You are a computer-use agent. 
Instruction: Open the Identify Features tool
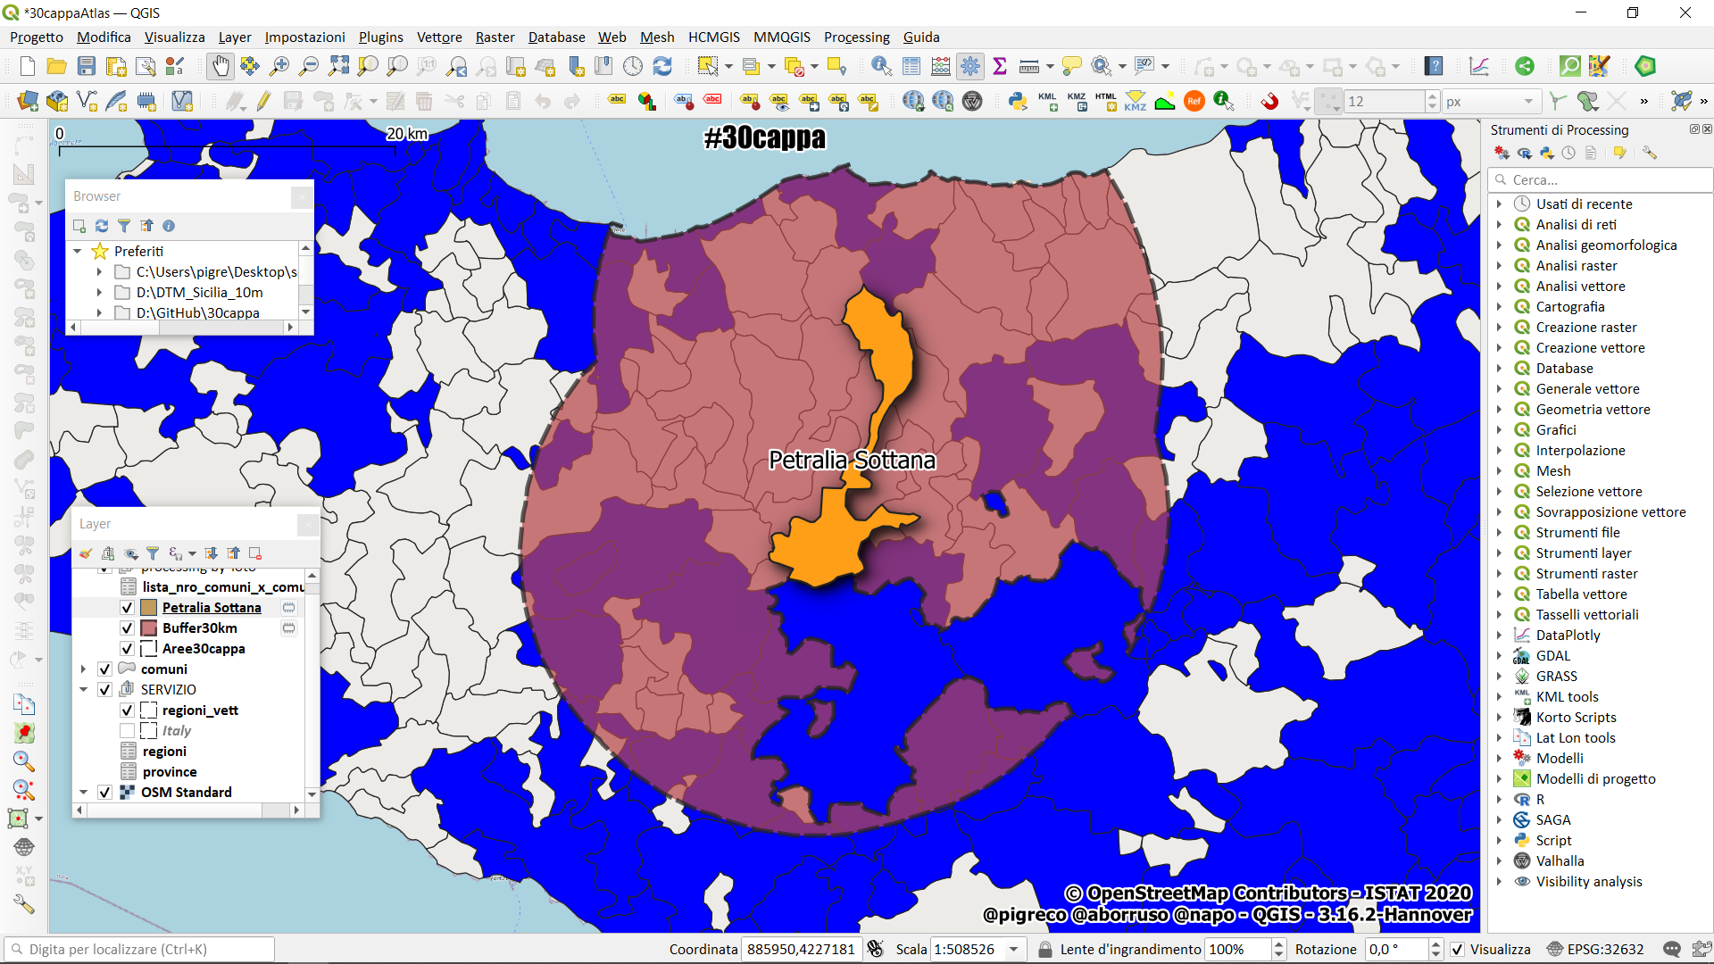(x=881, y=66)
